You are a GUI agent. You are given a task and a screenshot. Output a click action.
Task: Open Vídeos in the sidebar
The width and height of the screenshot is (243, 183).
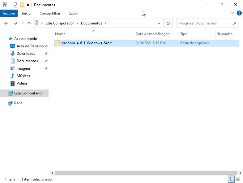(x=22, y=83)
